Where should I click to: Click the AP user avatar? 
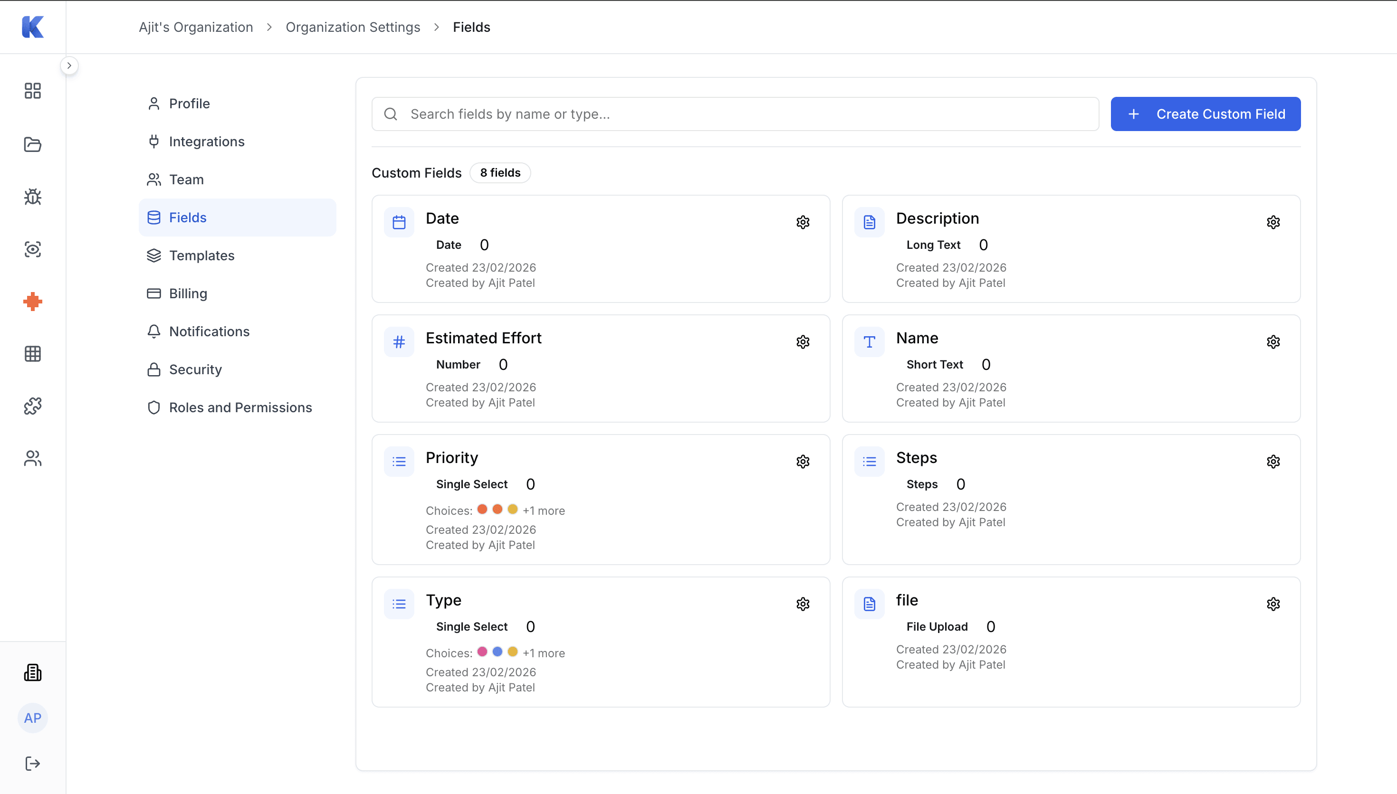click(x=33, y=718)
